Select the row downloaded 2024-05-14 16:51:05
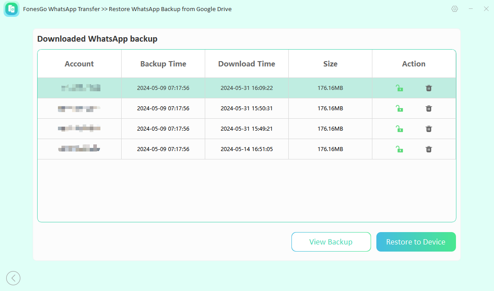 [246, 149]
